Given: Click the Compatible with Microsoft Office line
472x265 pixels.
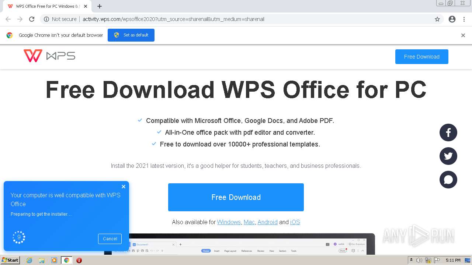Looking at the screenshot, I should [x=240, y=121].
